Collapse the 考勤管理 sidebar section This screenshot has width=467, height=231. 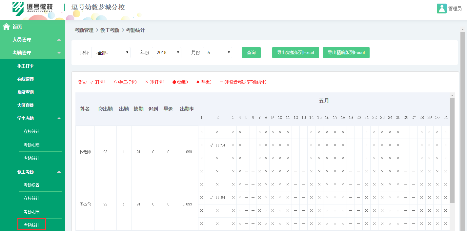(32, 53)
